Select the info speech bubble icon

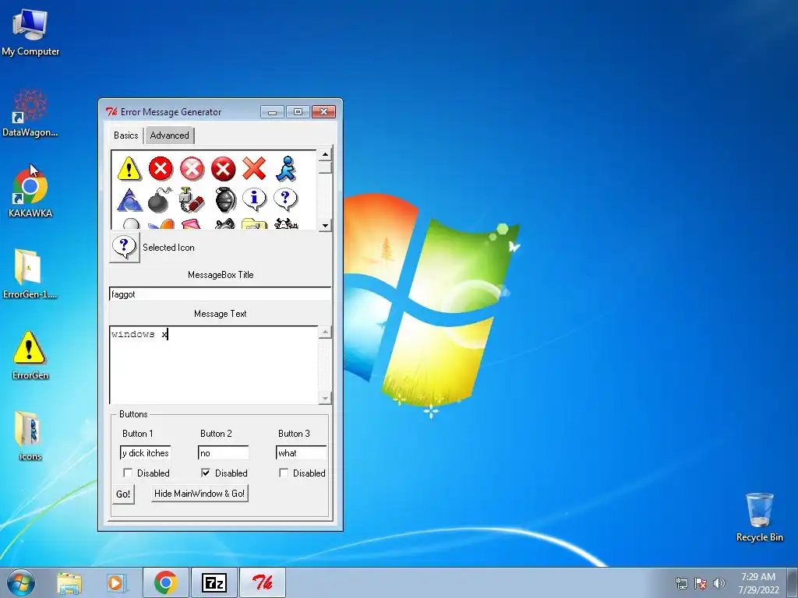pyautogui.click(x=254, y=199)
